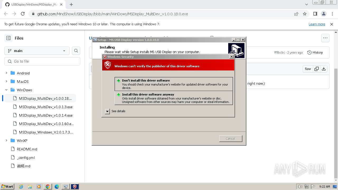The width and height of the screenshot is (338, 190).
Task: Click the Raw button
Action: tap(308, 69)
